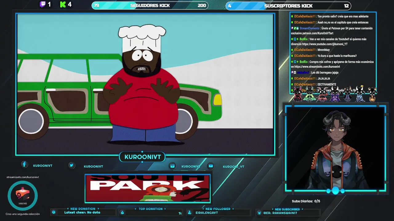Click the Twitch viewer count icon
This screenshot has width=394, height=221.
coord(42,4)
